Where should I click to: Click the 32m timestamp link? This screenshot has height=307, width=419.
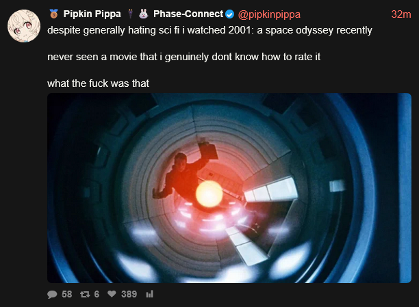click(x=401, y=14)
